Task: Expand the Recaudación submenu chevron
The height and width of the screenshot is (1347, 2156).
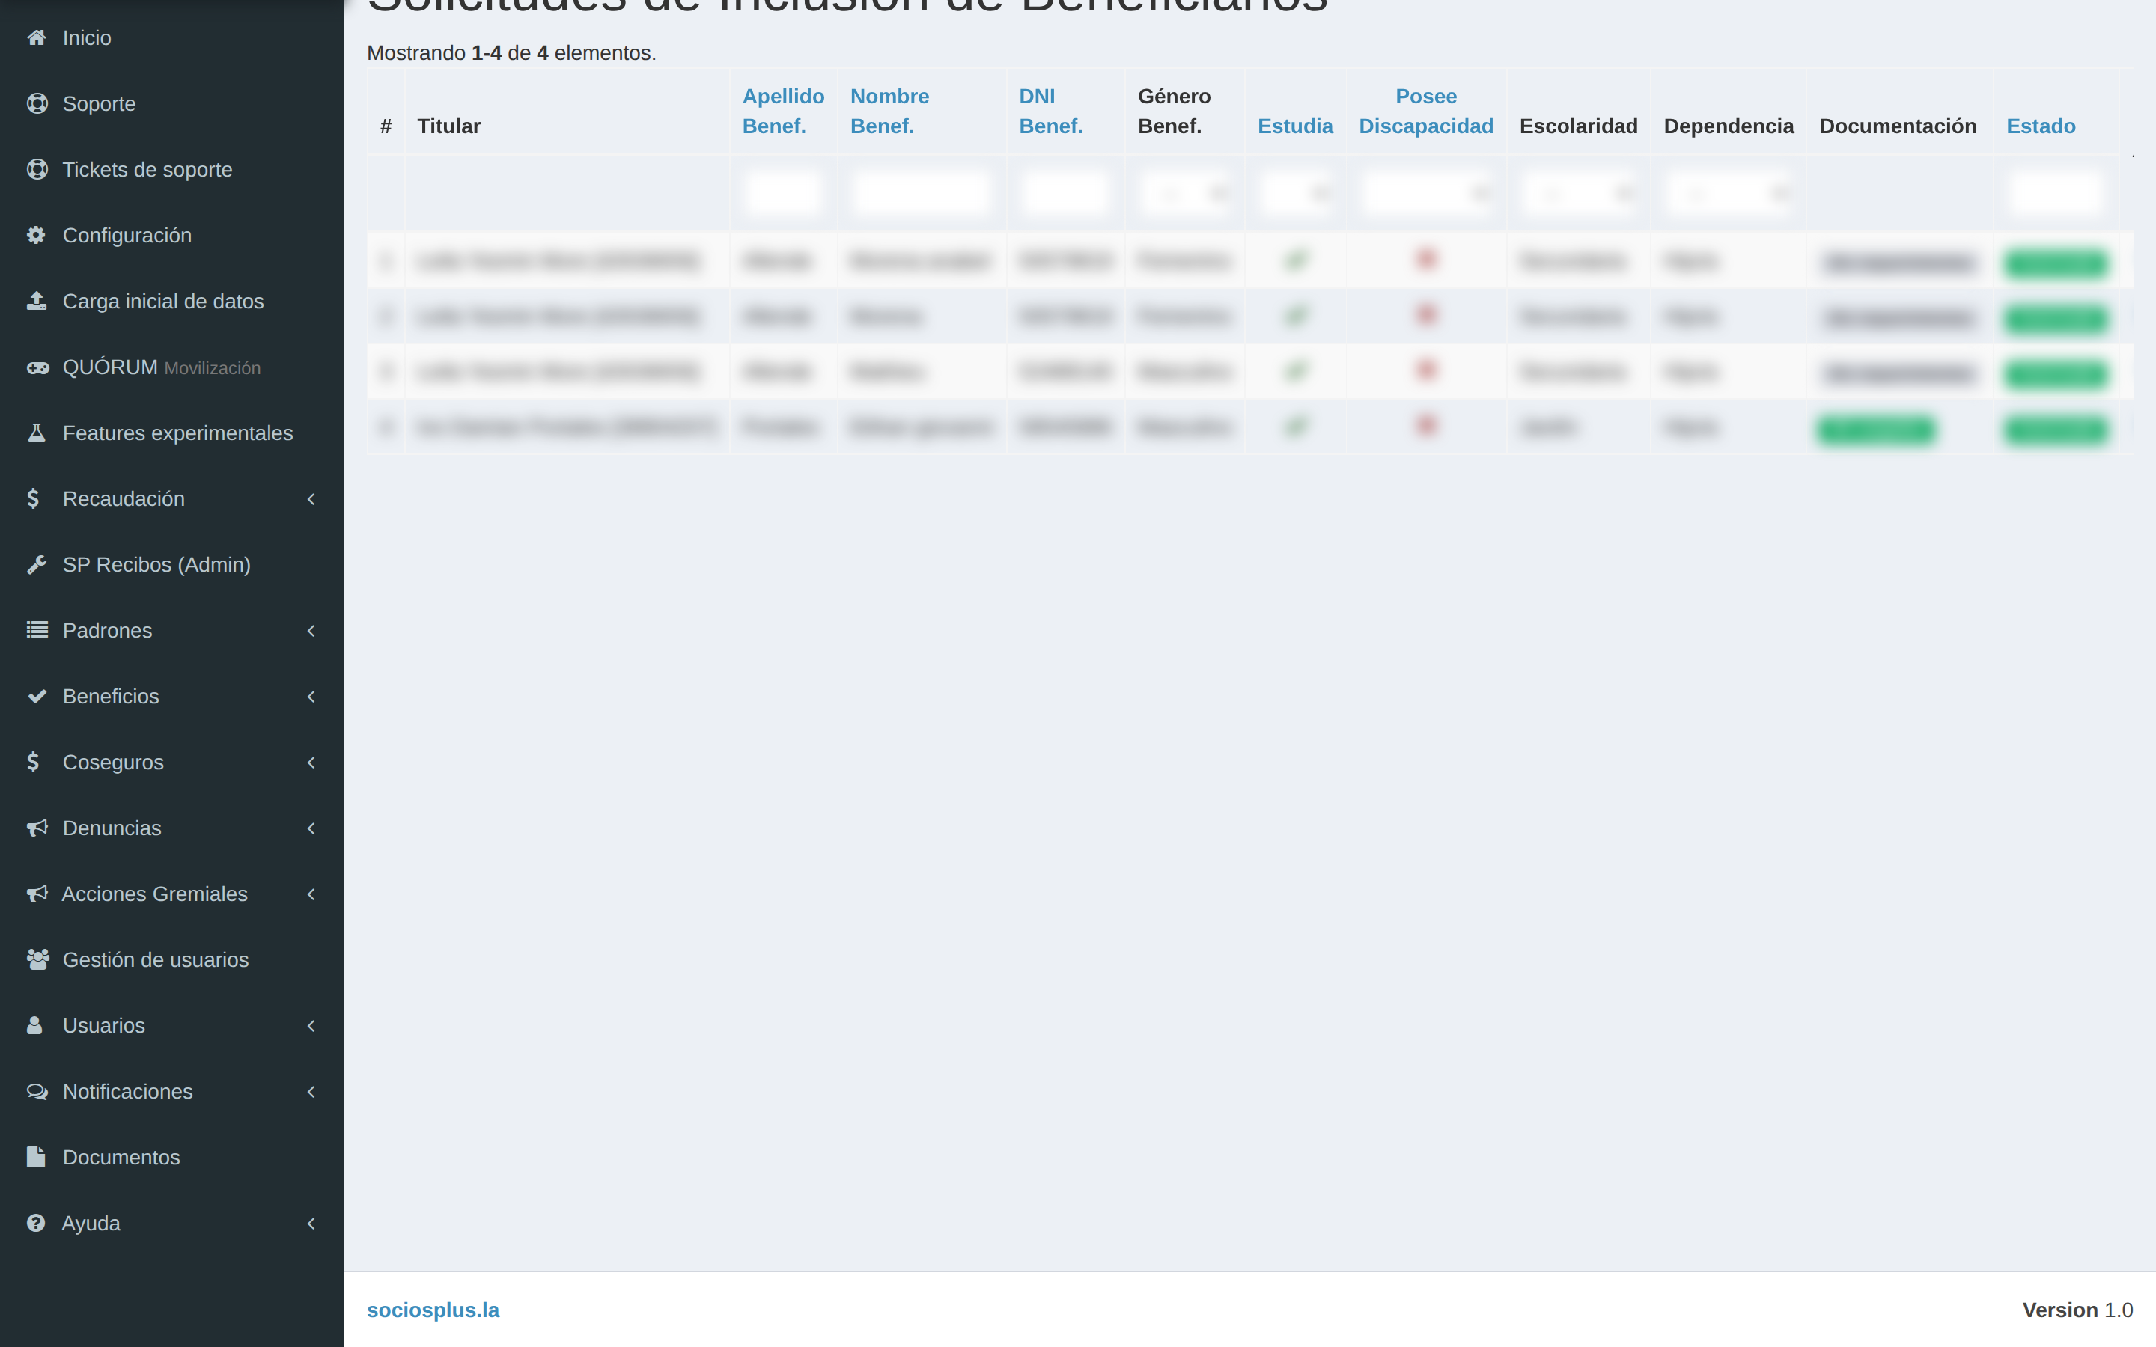Action: pos(311,499)
